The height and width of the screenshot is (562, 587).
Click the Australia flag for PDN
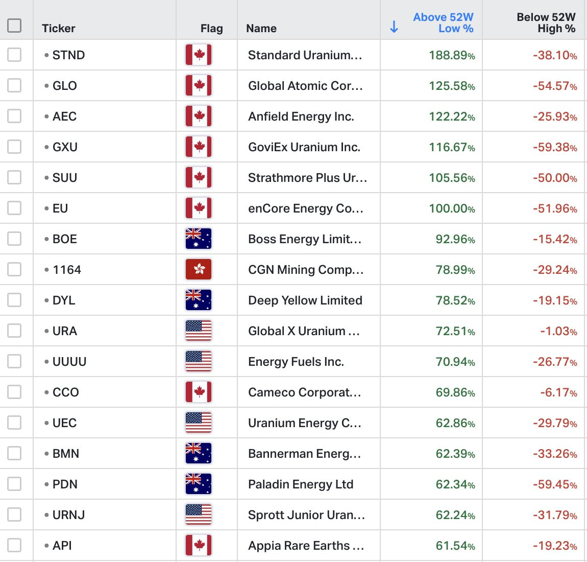click(199, 484)
